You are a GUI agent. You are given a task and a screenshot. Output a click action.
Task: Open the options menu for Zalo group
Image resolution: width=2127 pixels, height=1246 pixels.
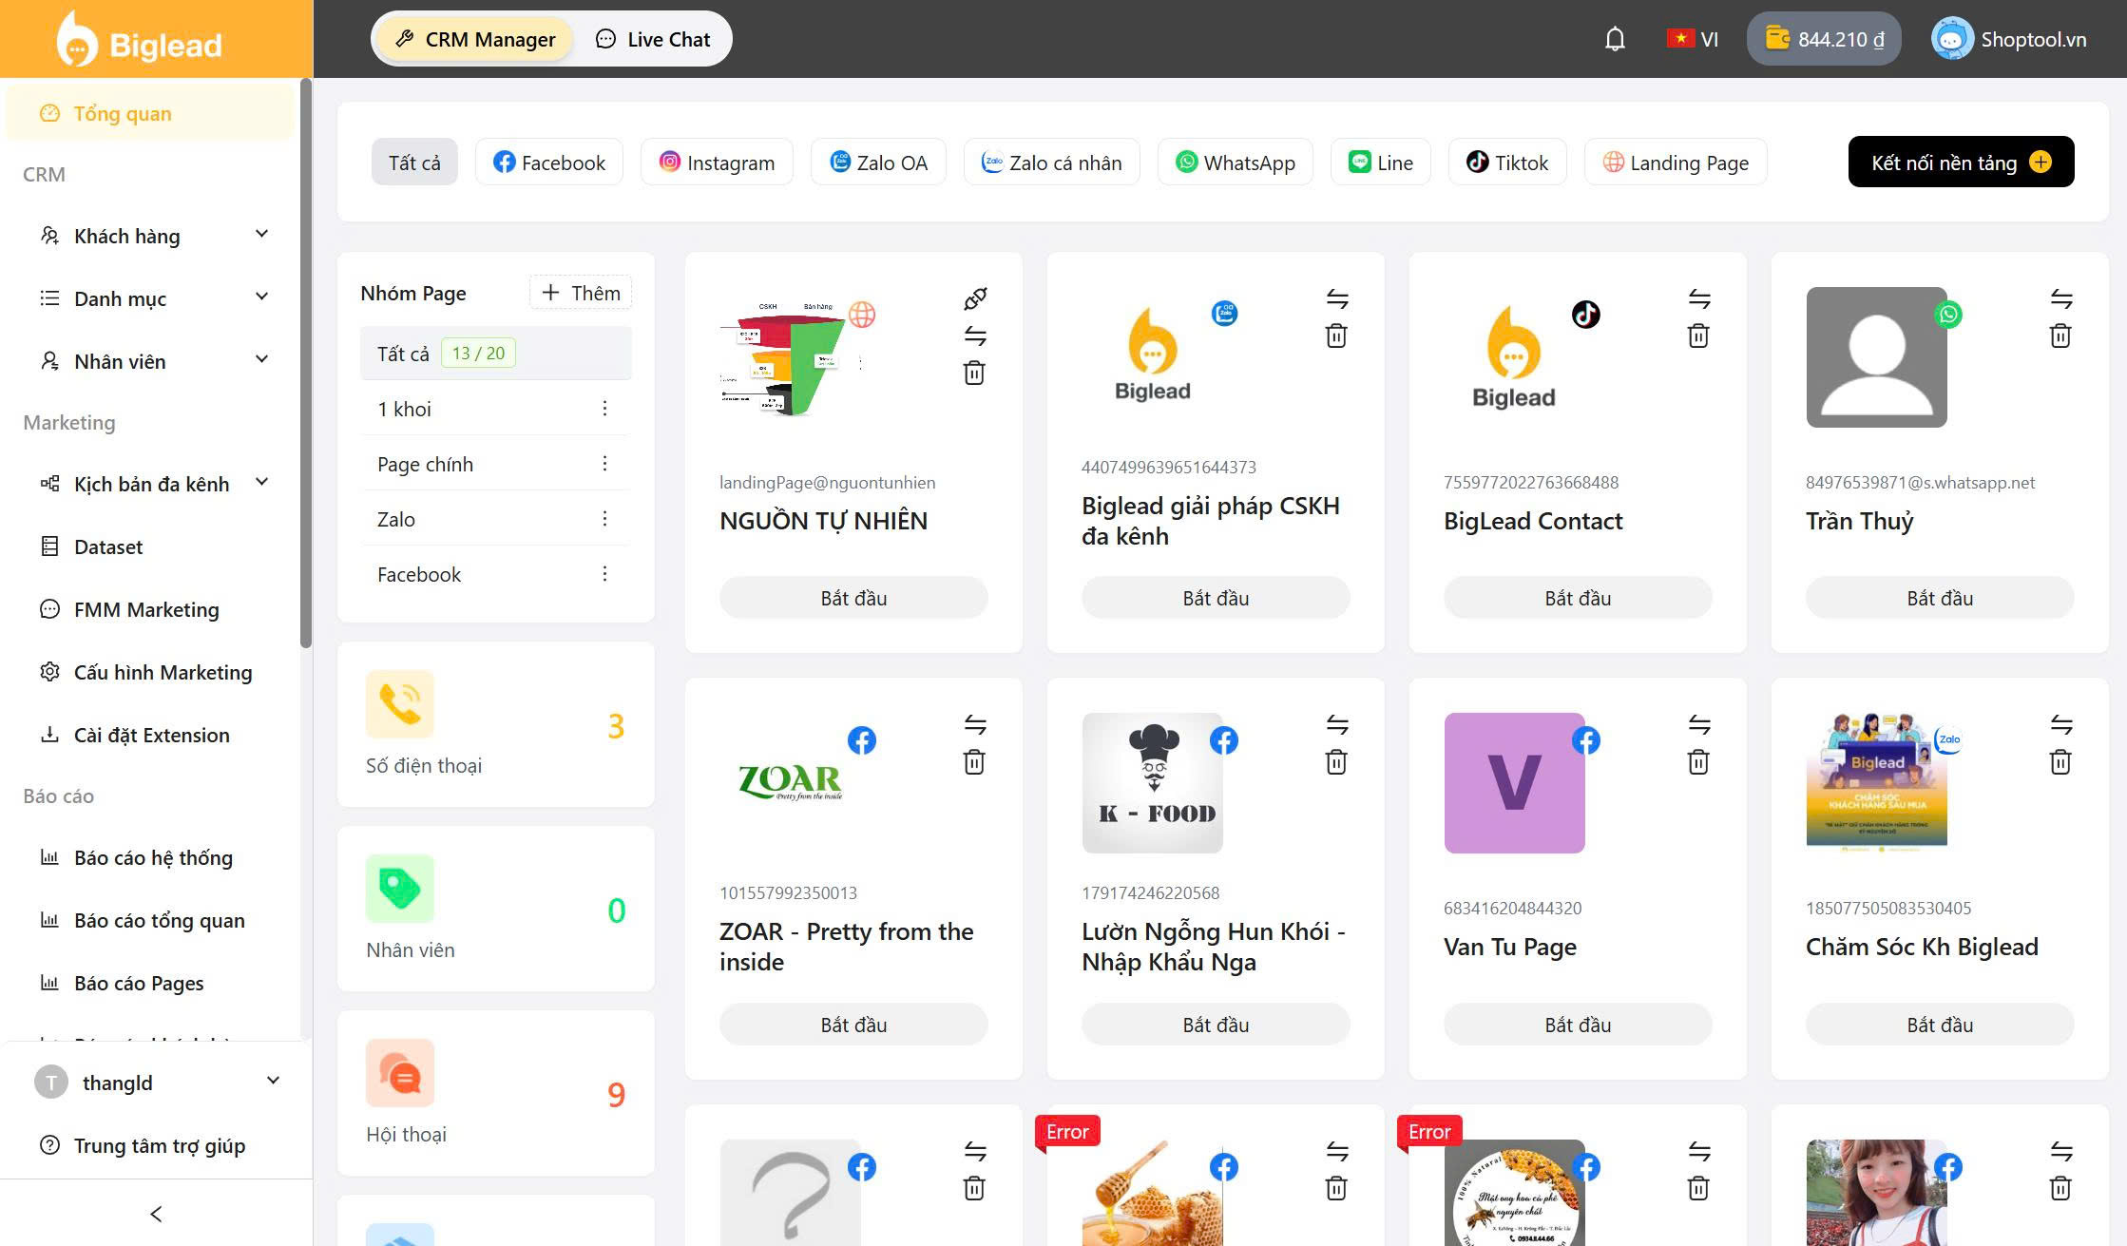[x=604, y=519]
